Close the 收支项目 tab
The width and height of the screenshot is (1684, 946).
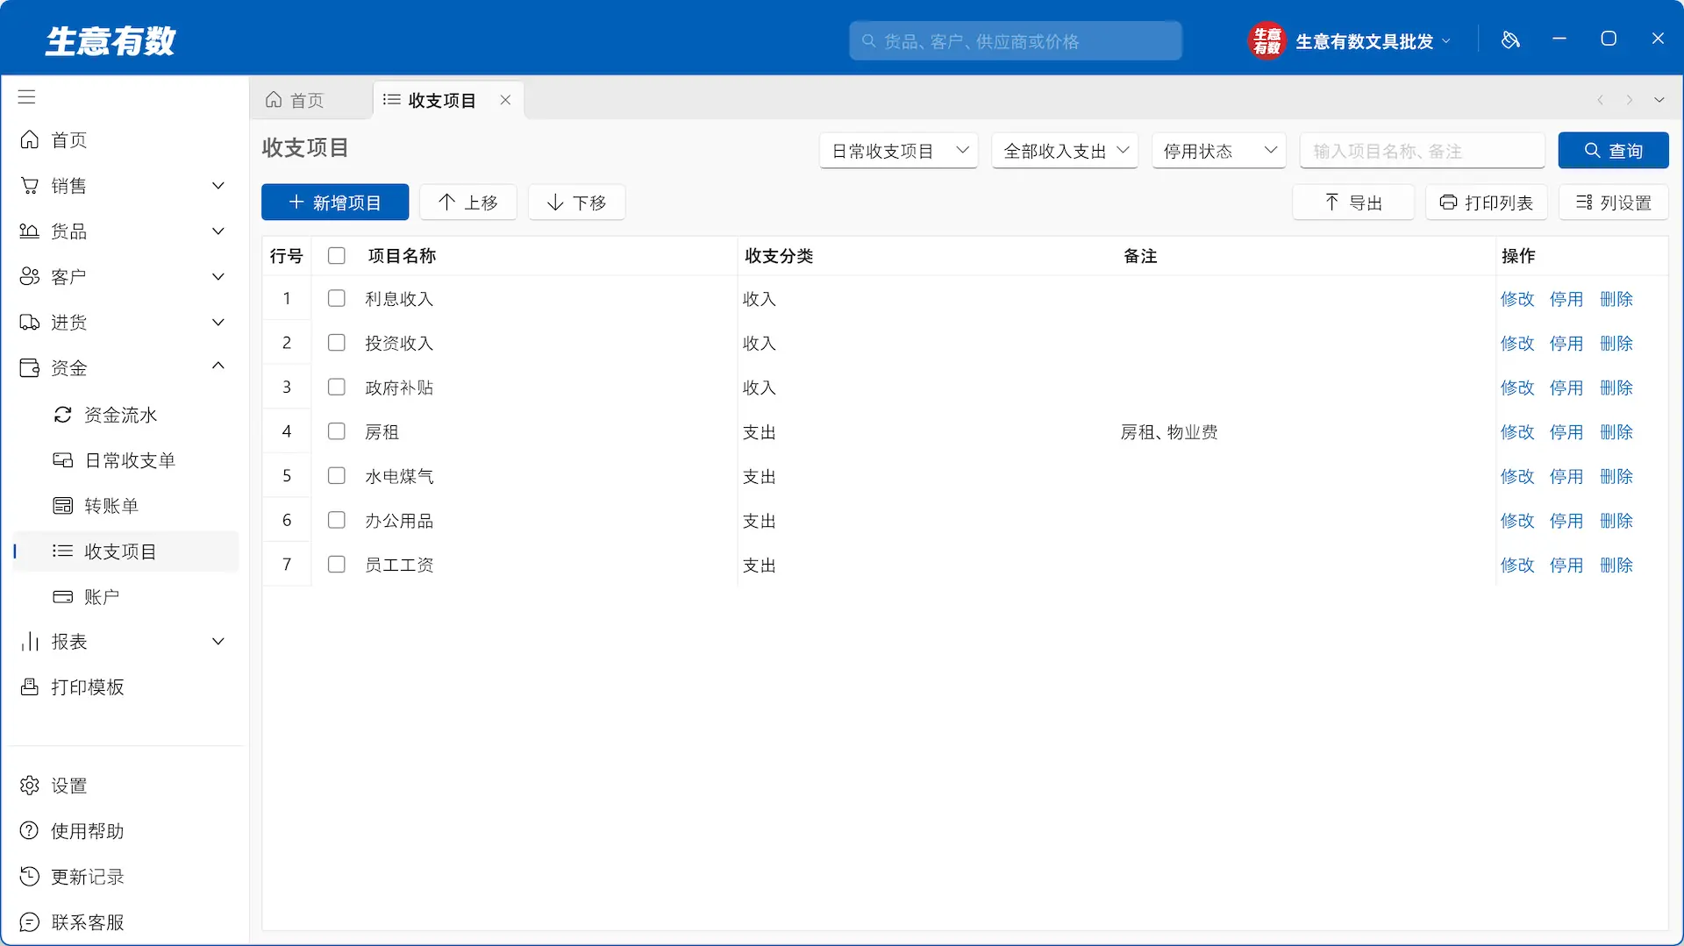[x=505, y=100]
